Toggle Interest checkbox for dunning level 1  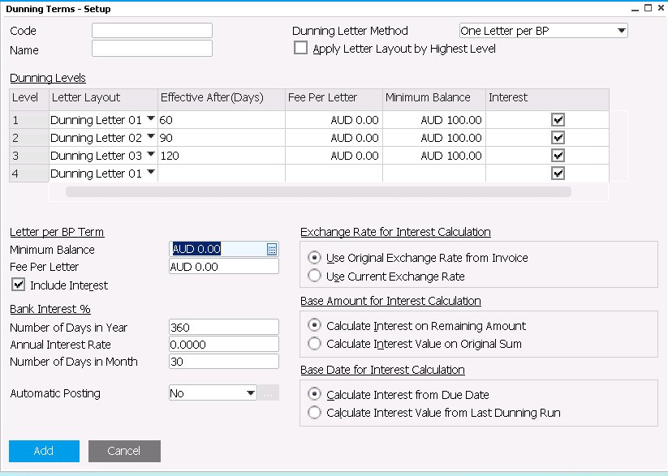(558, 120)
